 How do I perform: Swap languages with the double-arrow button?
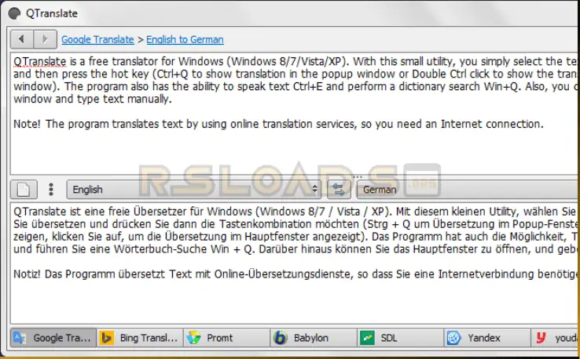(339, 190)
